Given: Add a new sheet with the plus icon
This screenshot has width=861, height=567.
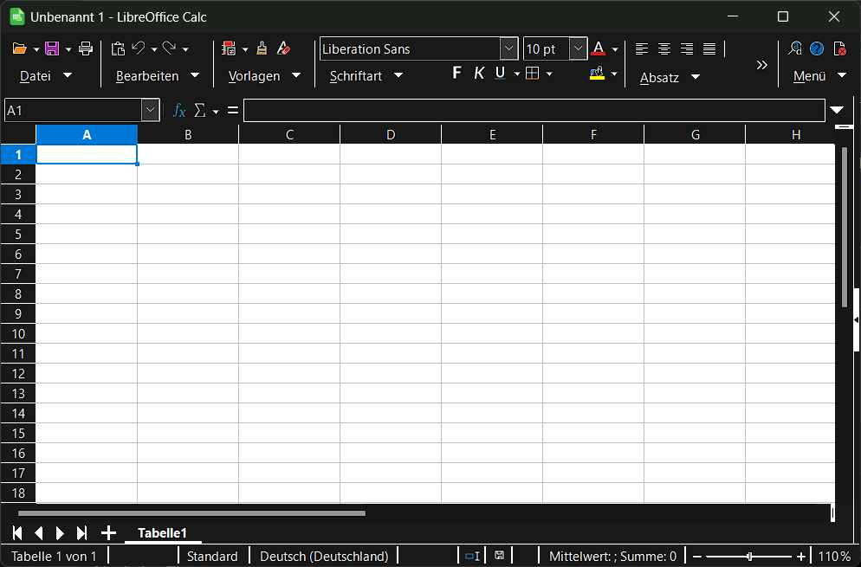Looking at the screenshot, I should coord(109,533).
